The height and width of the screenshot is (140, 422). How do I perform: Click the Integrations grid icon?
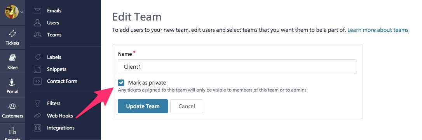(x=37, y=128)
